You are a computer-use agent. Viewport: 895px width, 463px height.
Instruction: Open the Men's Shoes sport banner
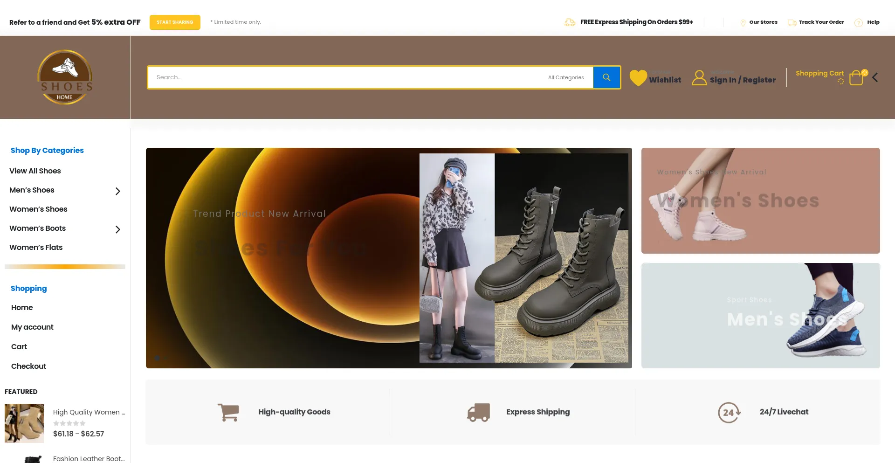(x=760, y=316)
